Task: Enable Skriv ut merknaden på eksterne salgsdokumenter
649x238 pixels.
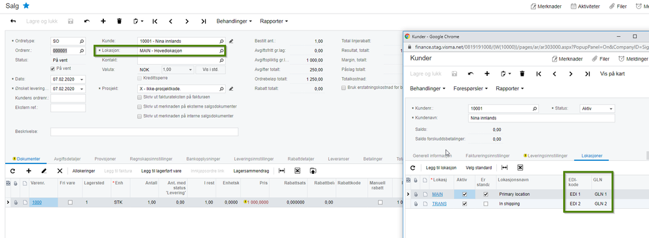Action: (x=140, y=106)
